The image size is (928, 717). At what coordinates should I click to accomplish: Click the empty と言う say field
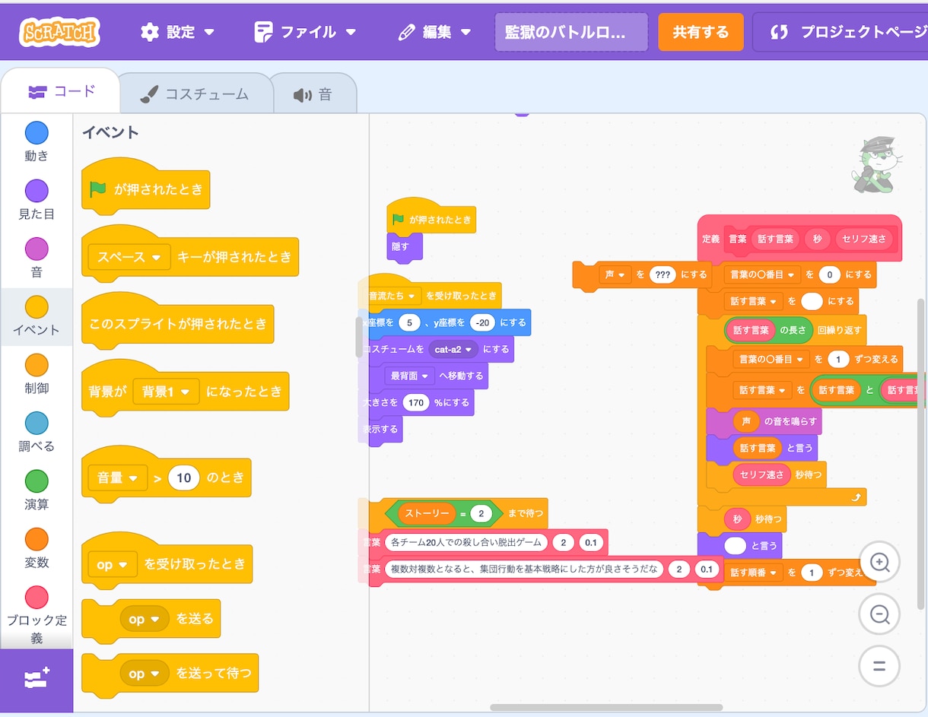[736, 545]
